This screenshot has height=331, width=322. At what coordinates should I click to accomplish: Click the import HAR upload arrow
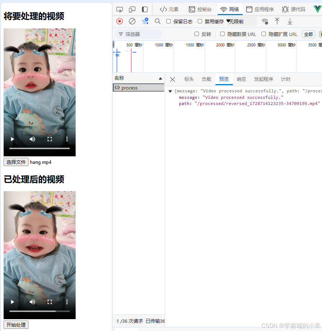tap(277, 21)
